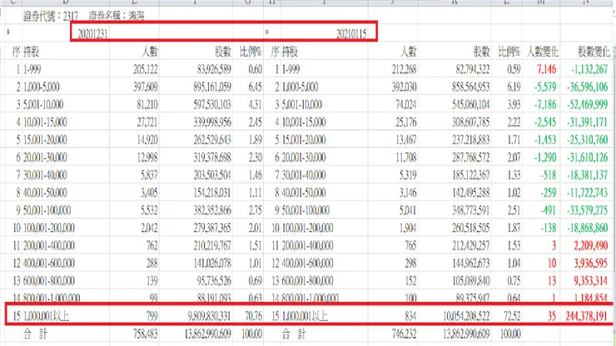The height and width of the screenshot is (346, 616).
Task: Click left total holders 758,483
Action: coord(146,334)
